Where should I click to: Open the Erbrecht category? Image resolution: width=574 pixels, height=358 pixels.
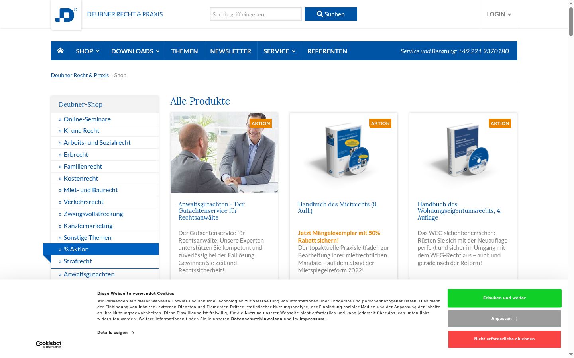[105, 155]
